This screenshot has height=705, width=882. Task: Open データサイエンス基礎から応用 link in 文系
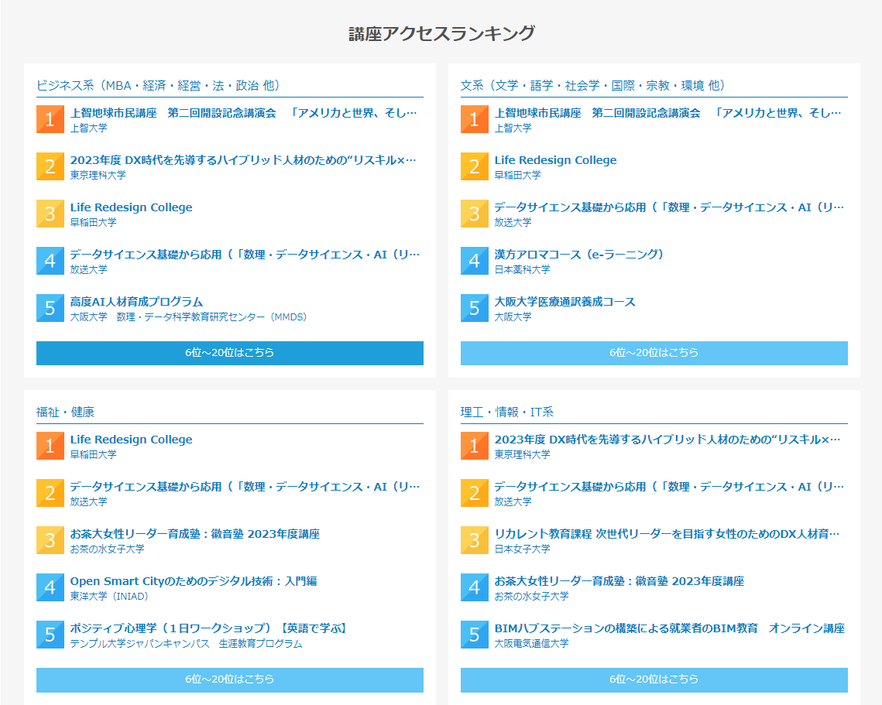[669, 207]
